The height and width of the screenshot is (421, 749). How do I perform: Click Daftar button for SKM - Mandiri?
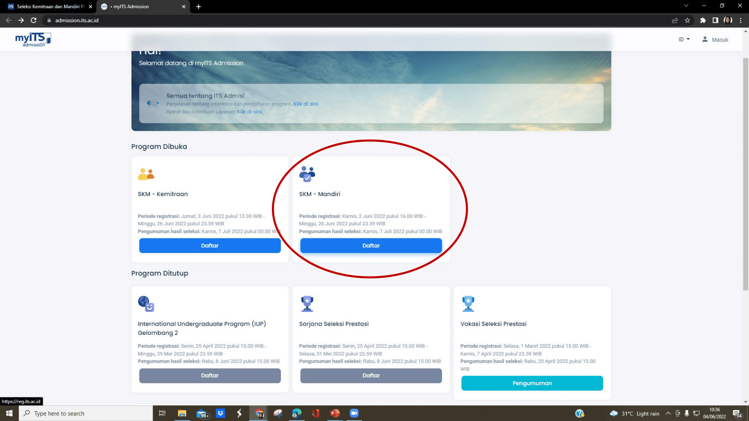(371, 245)
